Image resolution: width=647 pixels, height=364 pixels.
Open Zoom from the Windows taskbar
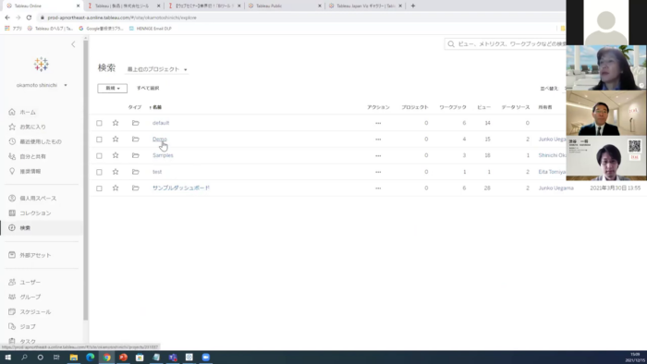tap(205, 358)
